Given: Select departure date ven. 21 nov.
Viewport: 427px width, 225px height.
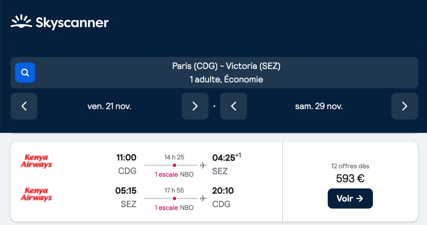Looking at the screenshot, I should [x=109, y=106].
